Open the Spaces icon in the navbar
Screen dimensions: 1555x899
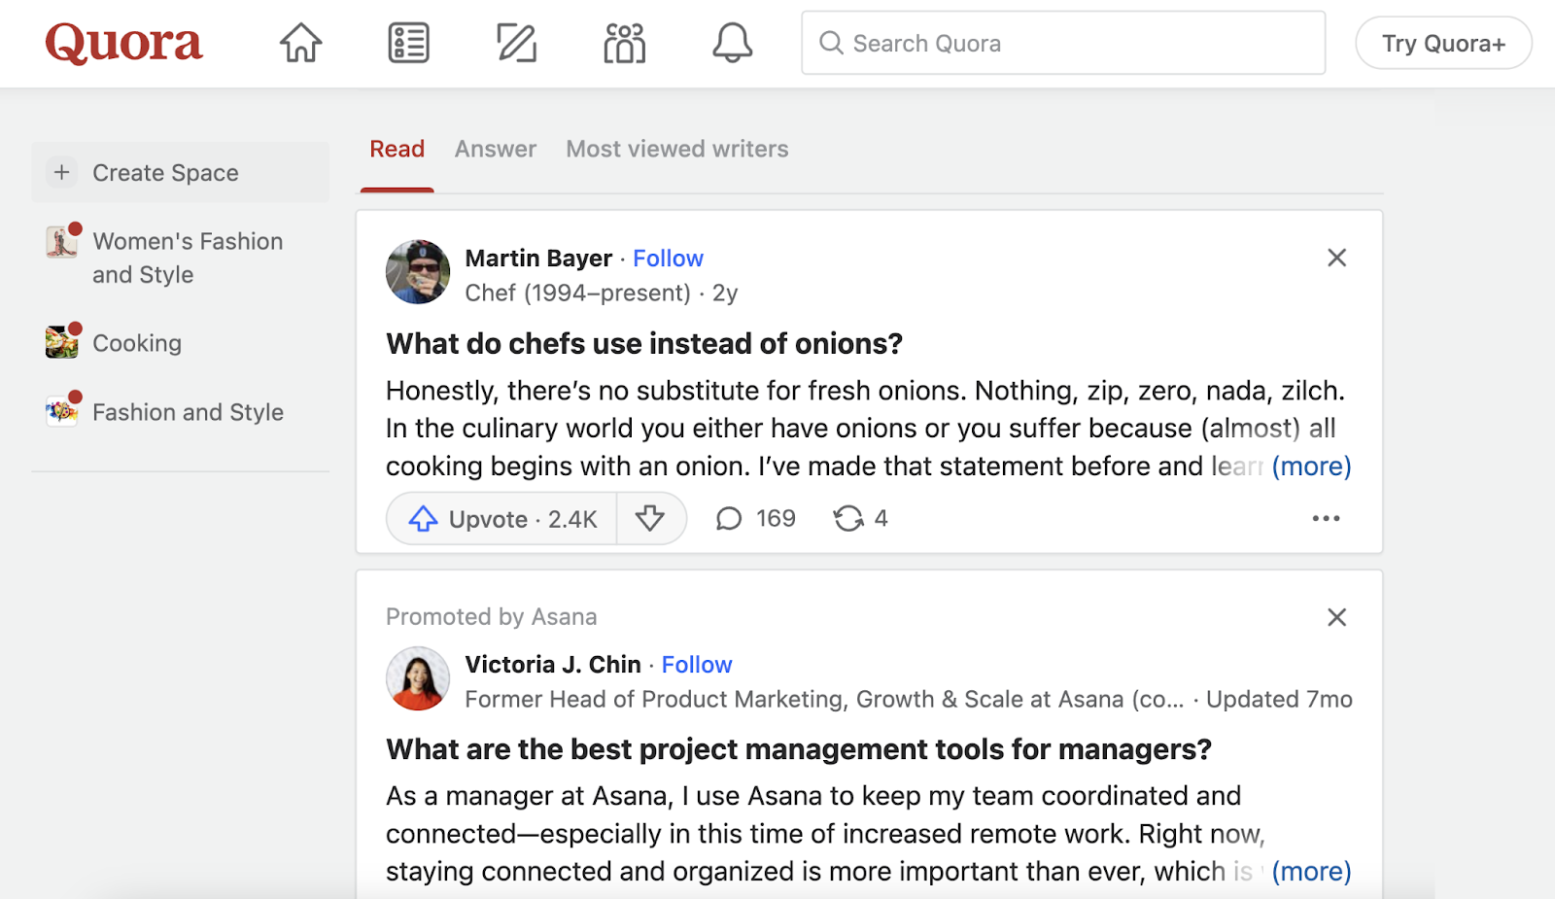[624, 43]
